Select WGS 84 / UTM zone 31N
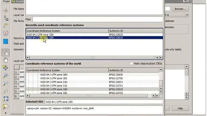 point(54,82)
